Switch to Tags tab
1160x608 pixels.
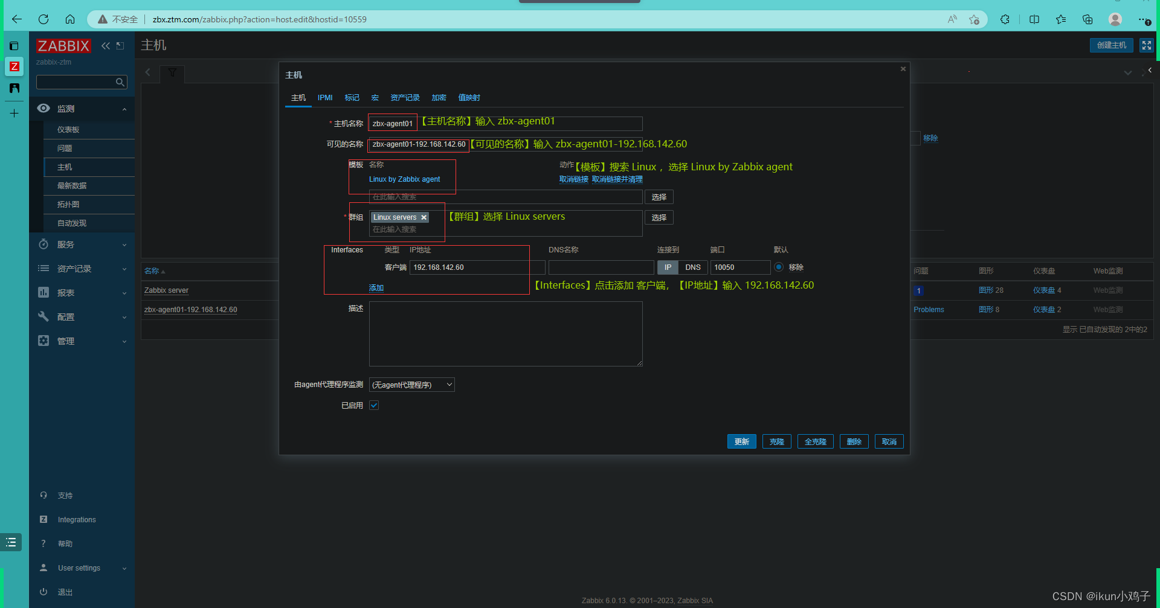[352, 98]
